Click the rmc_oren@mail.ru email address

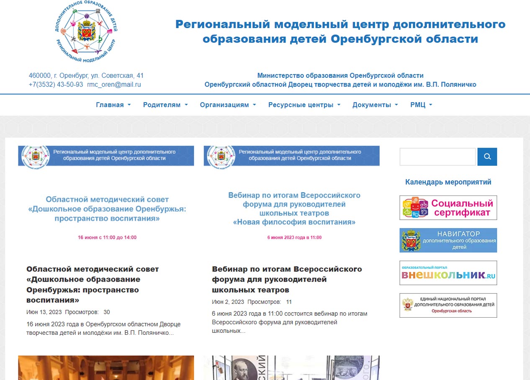tap(114, 85)
